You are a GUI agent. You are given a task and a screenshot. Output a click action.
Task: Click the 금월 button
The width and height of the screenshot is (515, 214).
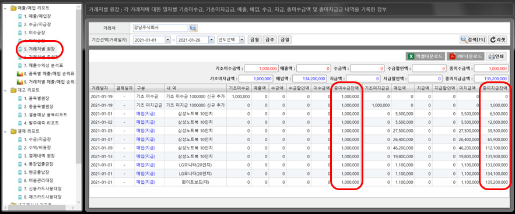[254, 40]
